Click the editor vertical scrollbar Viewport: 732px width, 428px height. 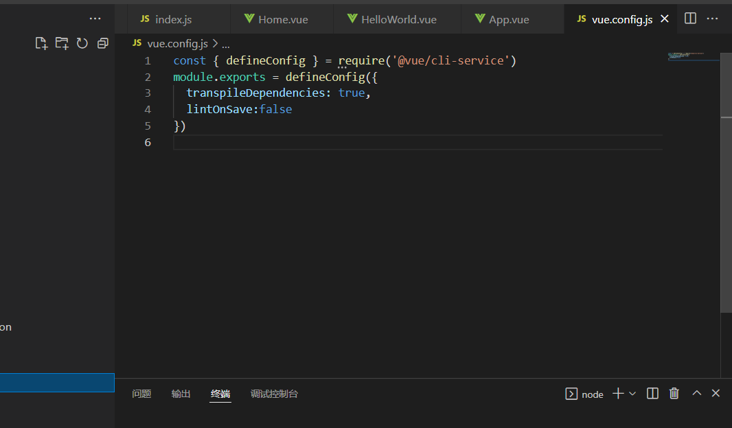tap(726, 182)
